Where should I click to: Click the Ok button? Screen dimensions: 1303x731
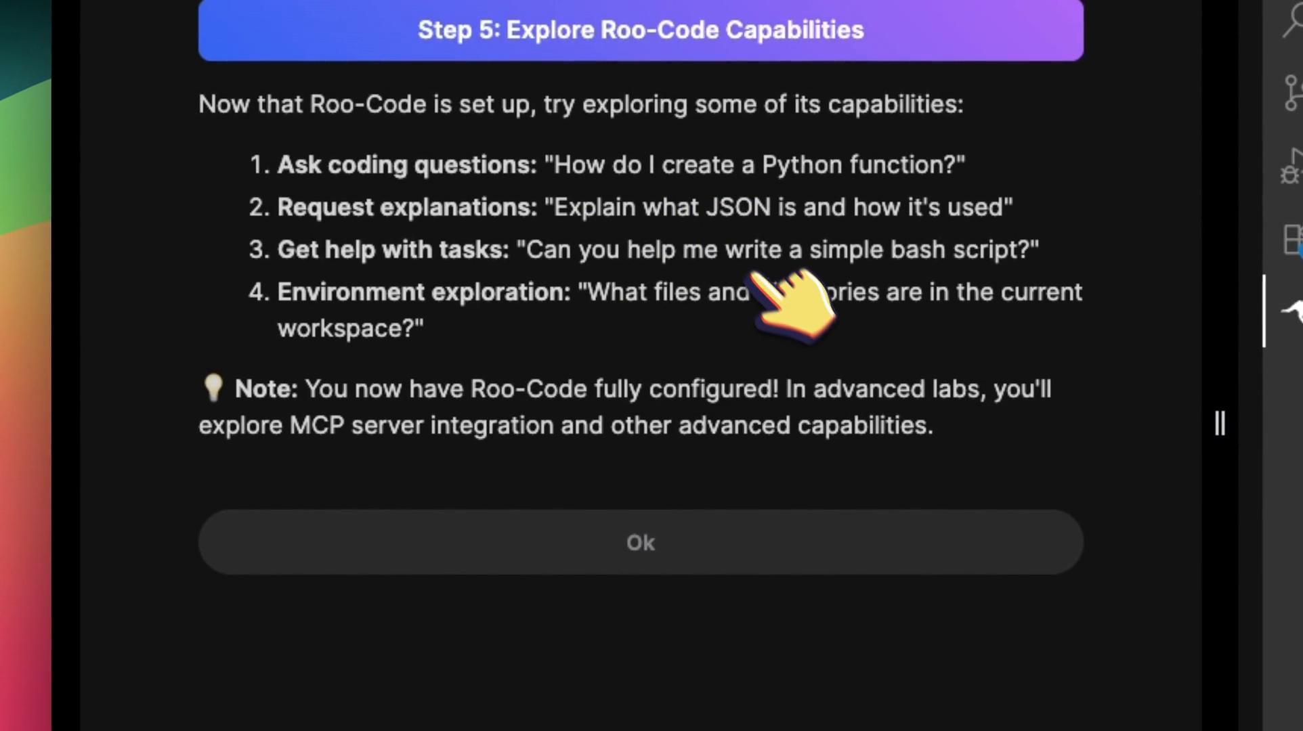641,542
